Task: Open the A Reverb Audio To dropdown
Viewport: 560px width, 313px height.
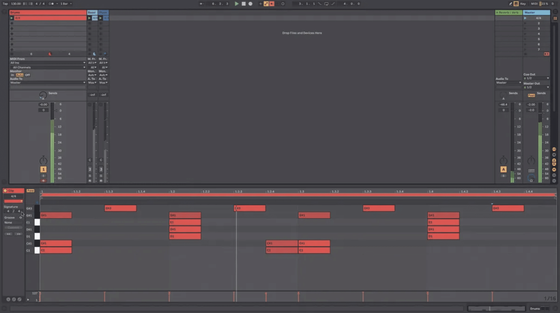Action: tap(509, 83)
